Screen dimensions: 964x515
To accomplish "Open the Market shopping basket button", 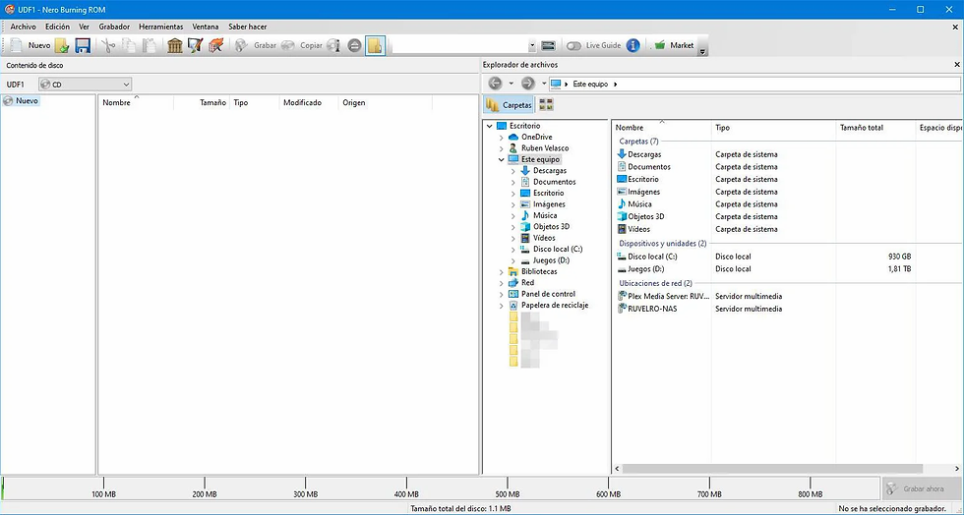I will pos(675,45).
